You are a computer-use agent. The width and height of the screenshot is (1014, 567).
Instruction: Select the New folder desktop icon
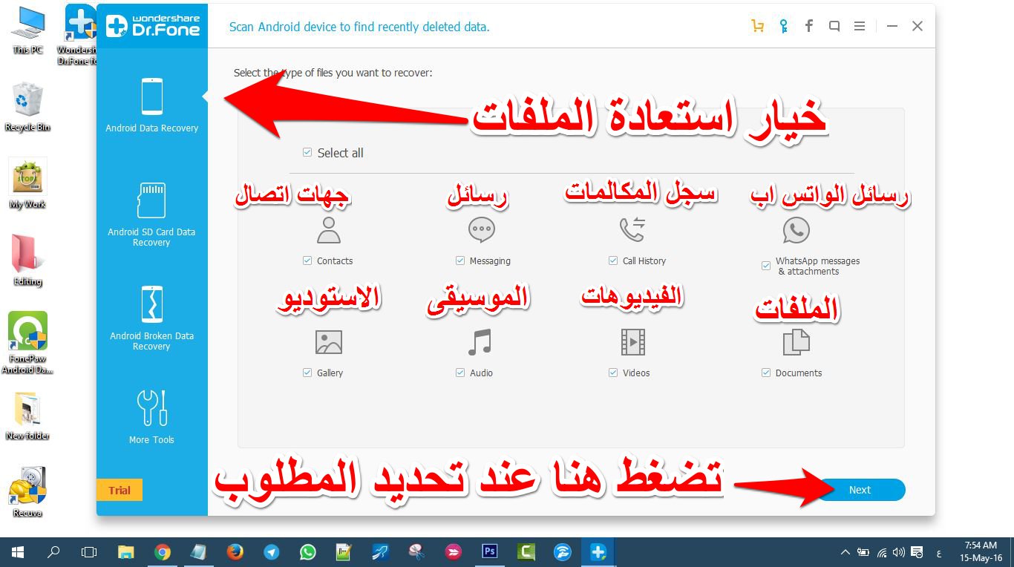pos(27,416)
